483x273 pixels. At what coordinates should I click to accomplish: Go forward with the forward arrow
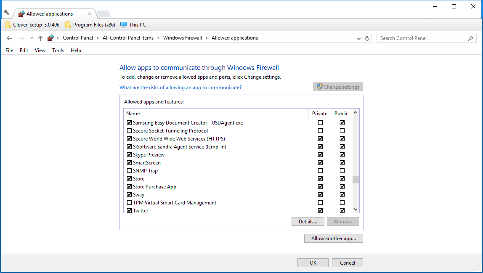click(21, 38)
